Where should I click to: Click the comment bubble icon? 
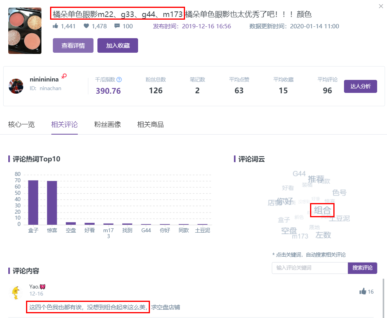pos(117,26)
